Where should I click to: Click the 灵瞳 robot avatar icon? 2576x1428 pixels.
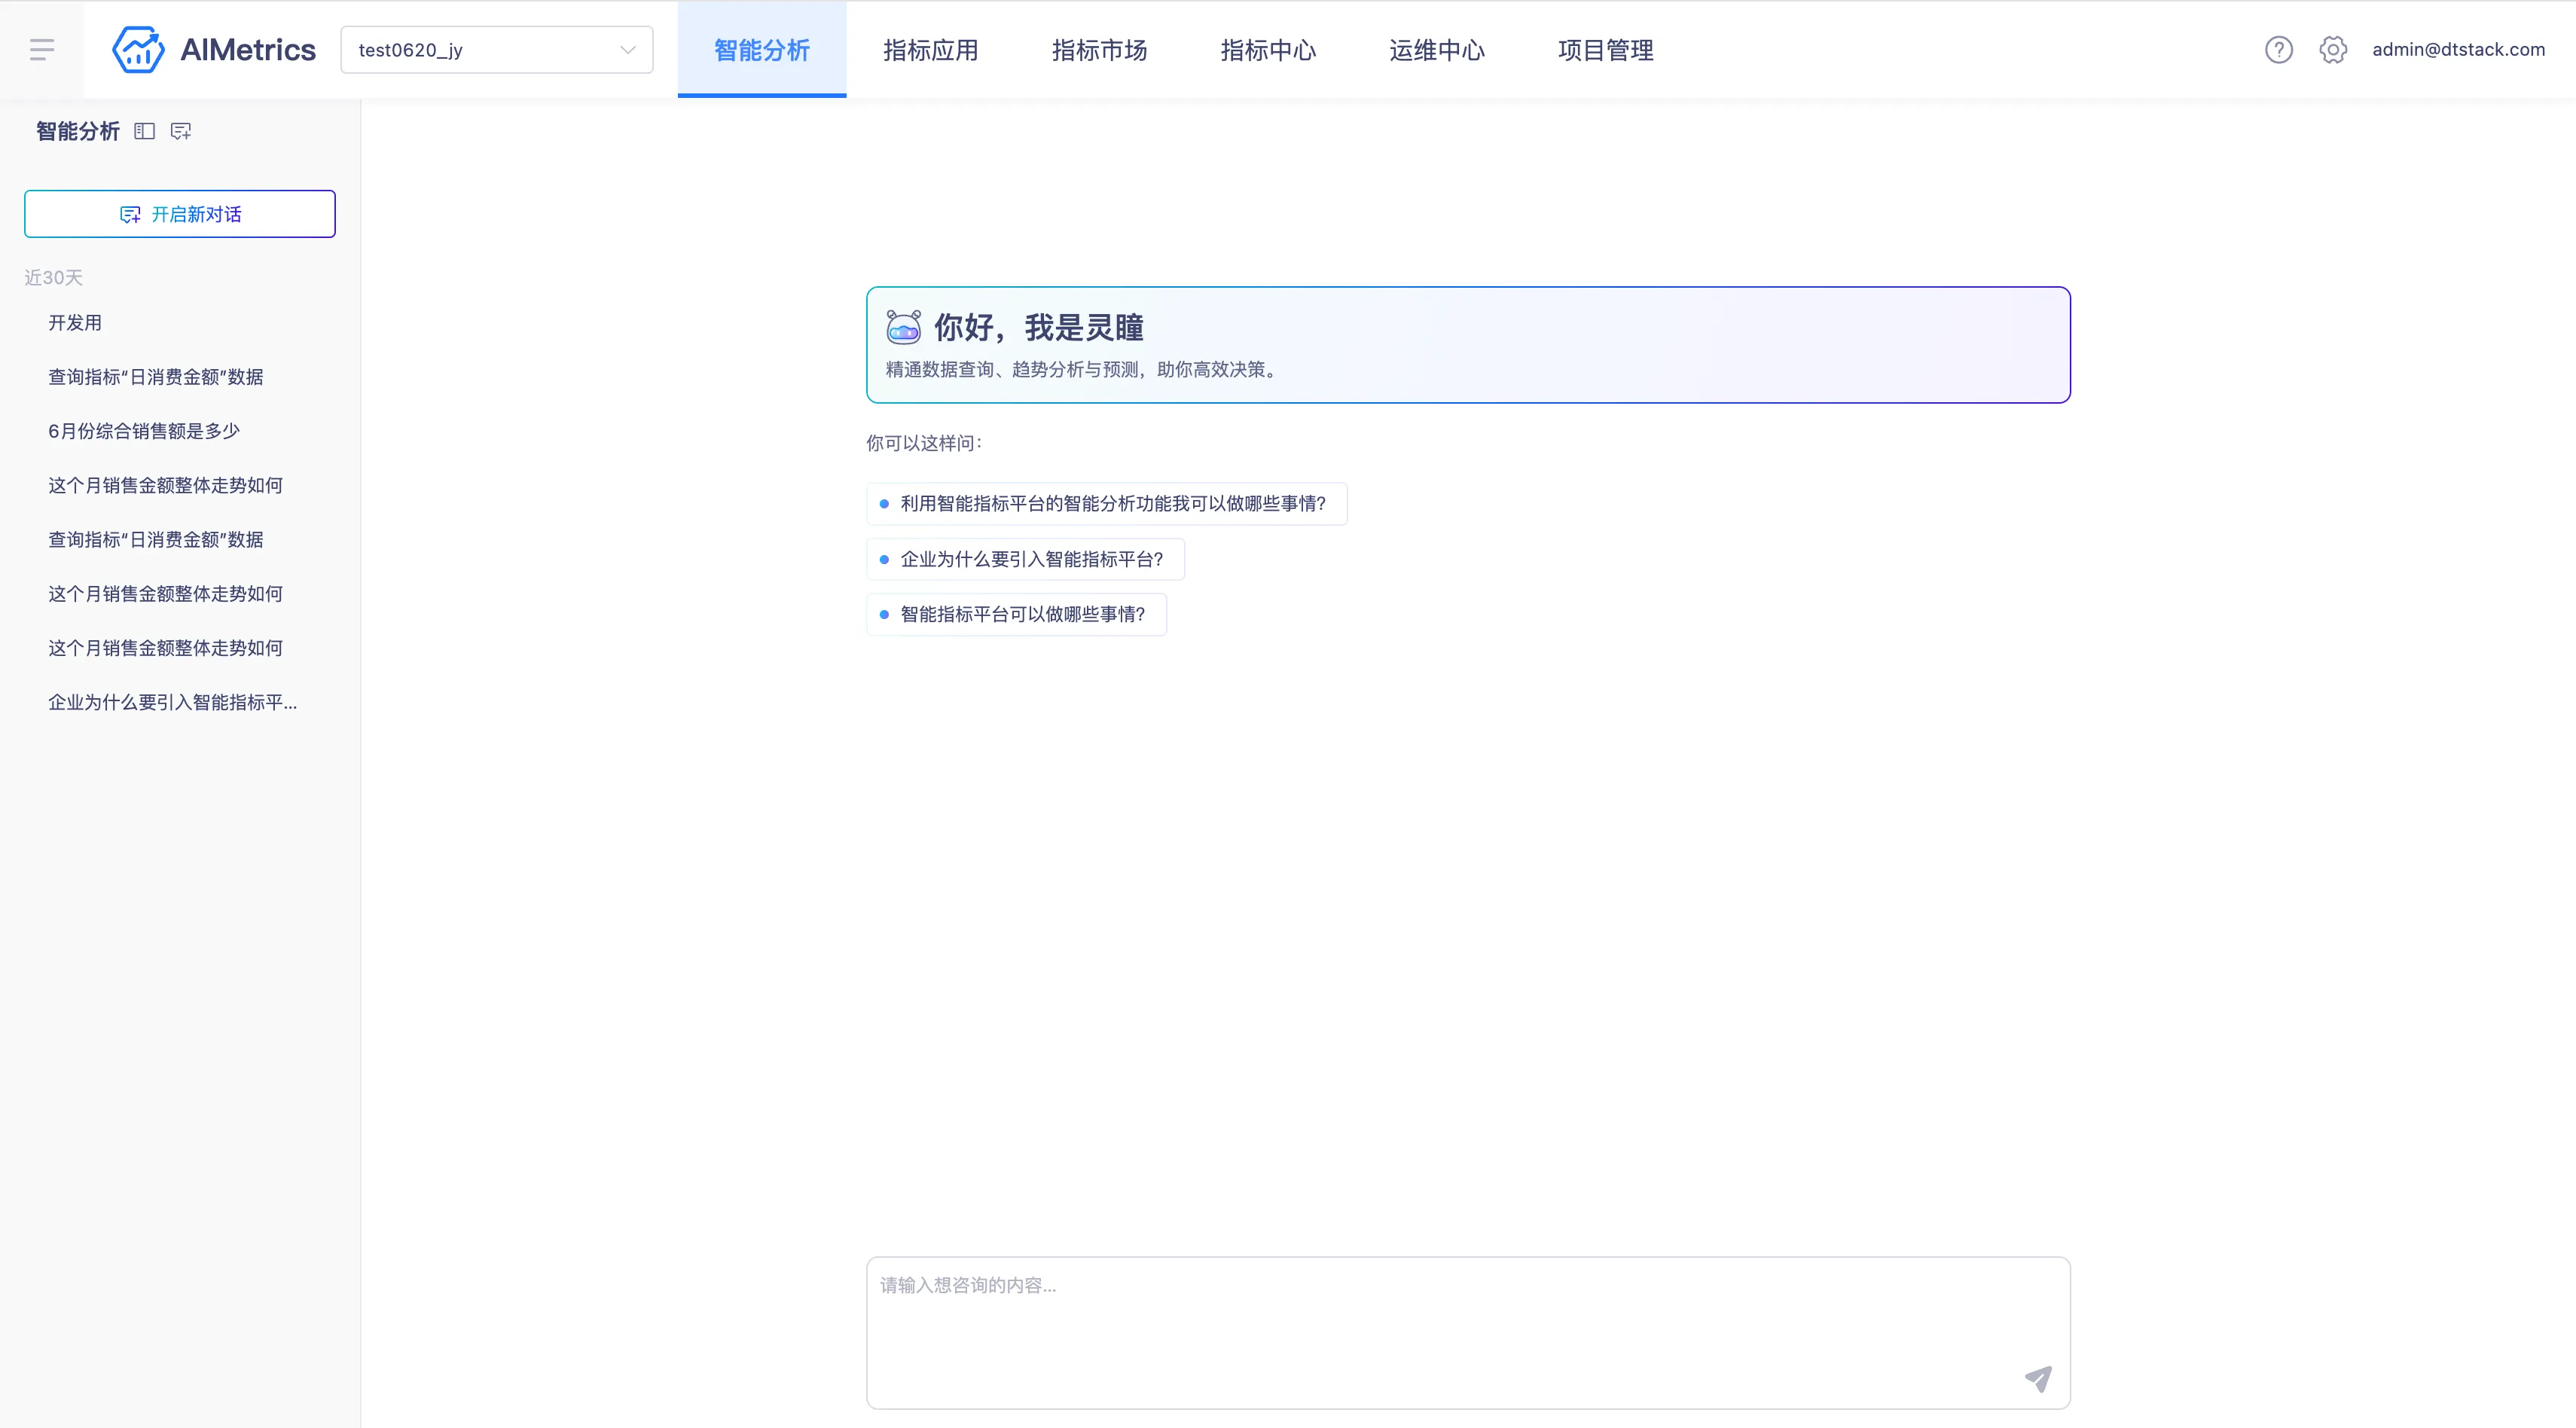pyautogui.click(x=903, y=327)
